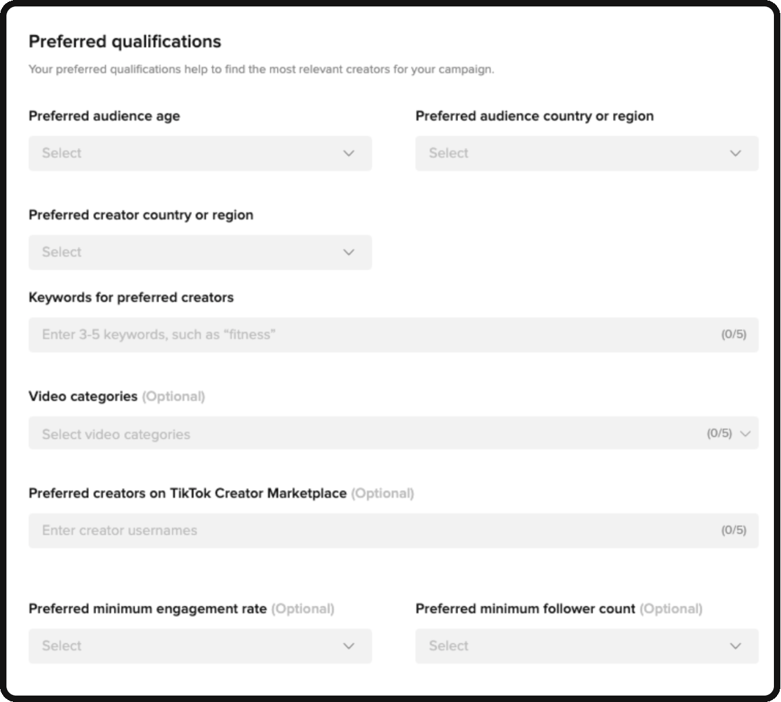
Task: Open the Select video categories dropdown
Action: [393, 433]
